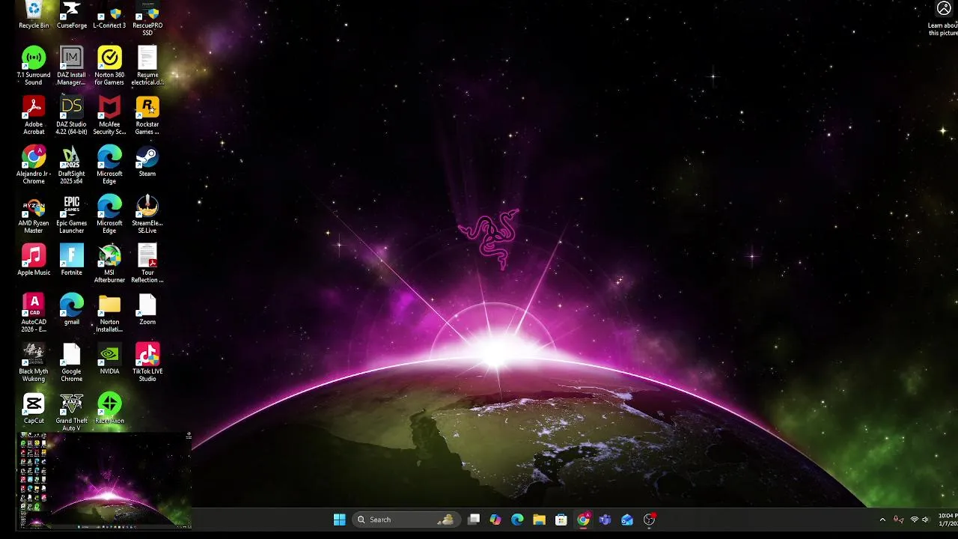Open Microsoft Store from the taskbar

561,520
